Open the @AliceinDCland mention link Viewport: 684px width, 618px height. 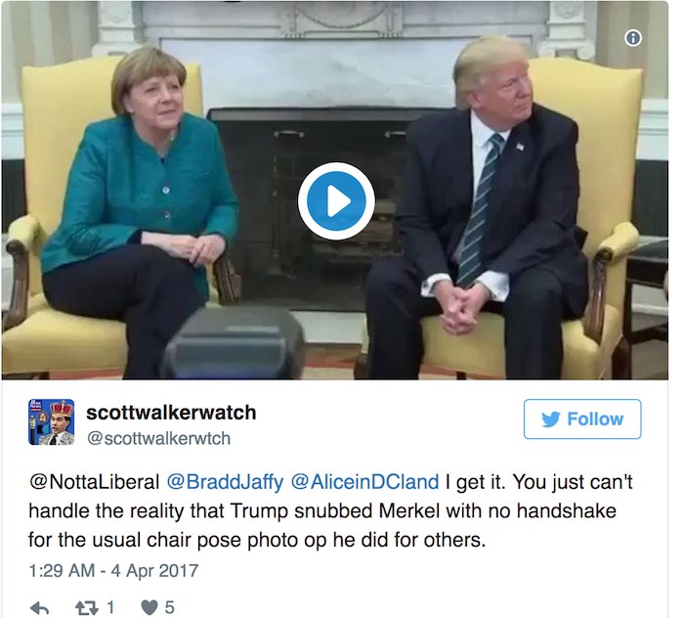[x=364, y=482]
